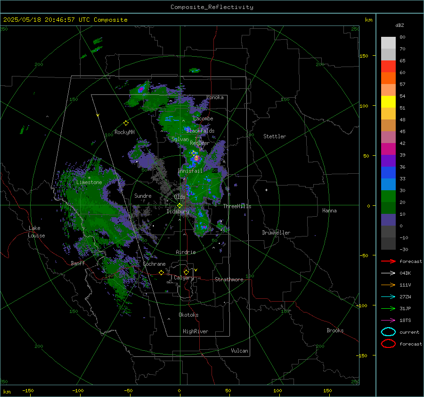Click the Sylvan label
Screen dimensions: 424x397
coord(180,139)
